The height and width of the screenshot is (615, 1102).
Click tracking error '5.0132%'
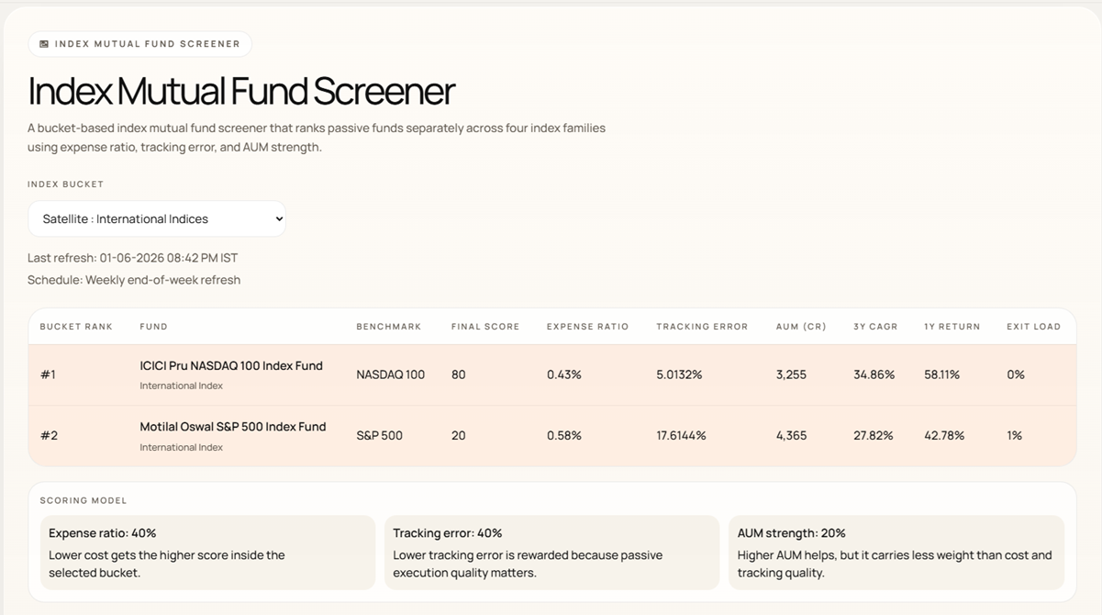(680, 375)
